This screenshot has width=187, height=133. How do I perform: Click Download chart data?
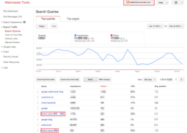[x=70, y=79]
